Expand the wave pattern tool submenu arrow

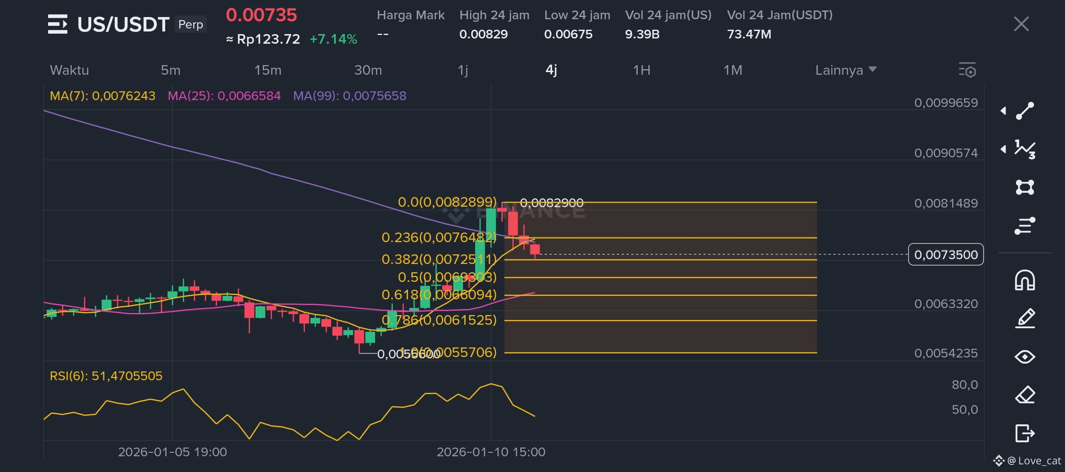click(x=1003, y=149)
